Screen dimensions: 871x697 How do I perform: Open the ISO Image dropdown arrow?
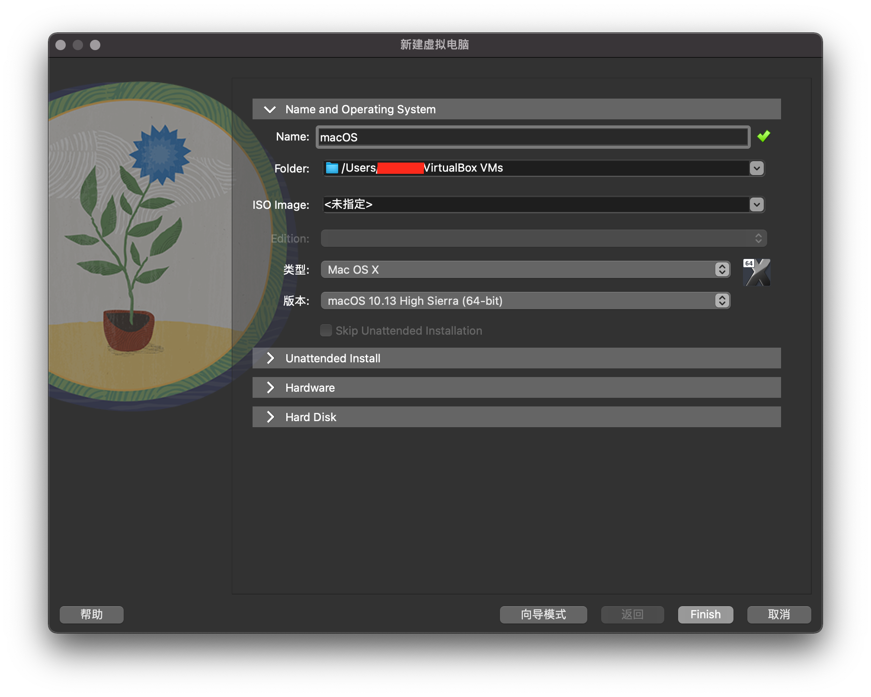coord(756,205)
